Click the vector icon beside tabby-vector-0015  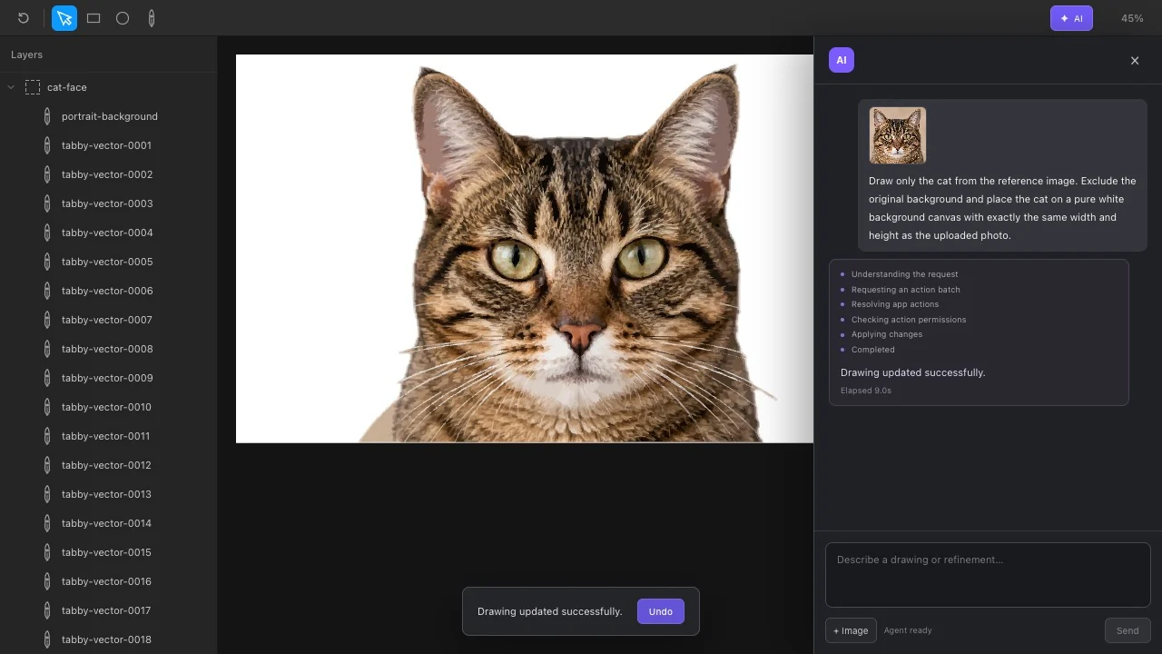point(47,552)
